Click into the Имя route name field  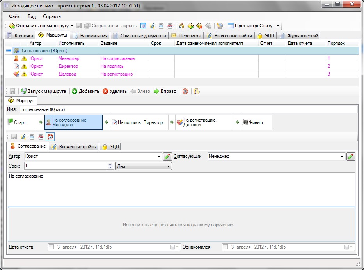pos(187,109)
